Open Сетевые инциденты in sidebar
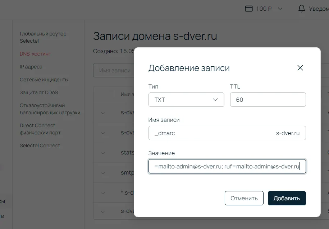The width and height of the screenshot is (329, 229). 44,80
